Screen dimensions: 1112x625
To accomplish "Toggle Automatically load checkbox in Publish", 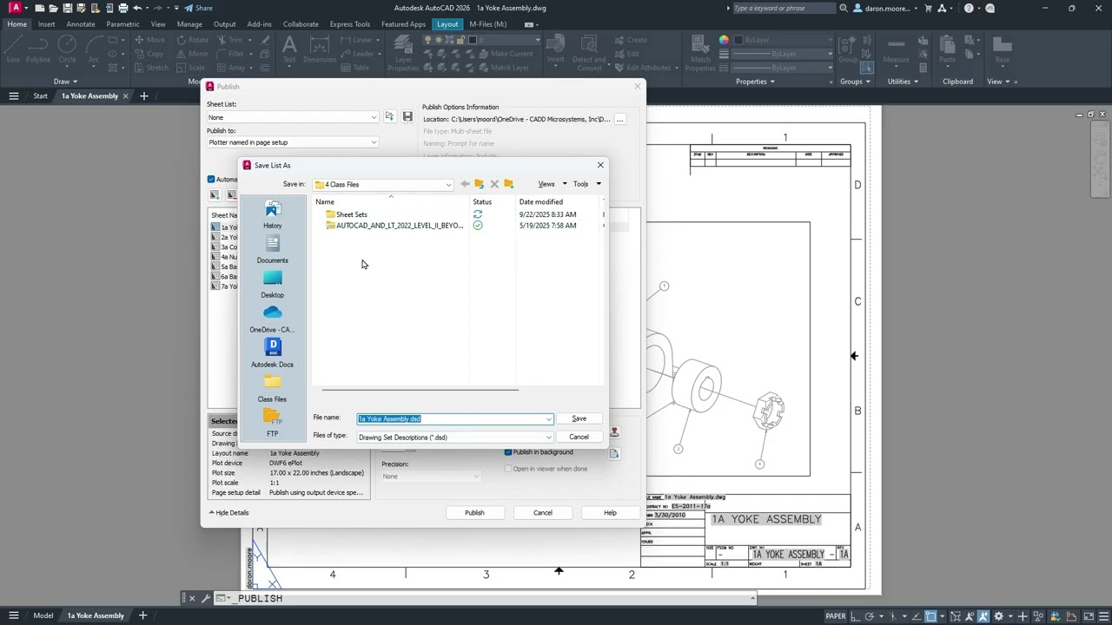I will 211,180.
